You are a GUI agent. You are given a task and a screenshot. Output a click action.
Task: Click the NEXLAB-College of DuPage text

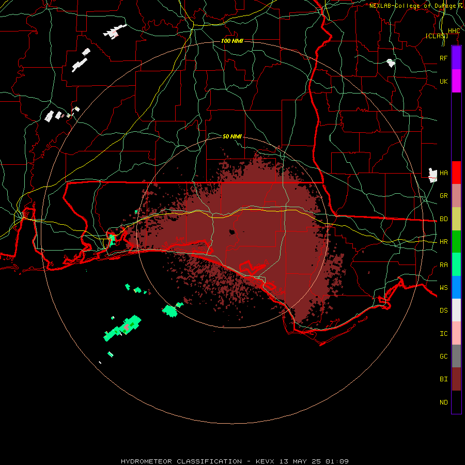point(412,6)
